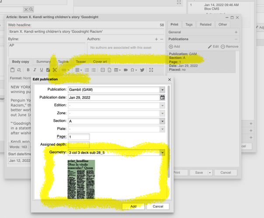Switch to the Print tab

coord(174,24)
